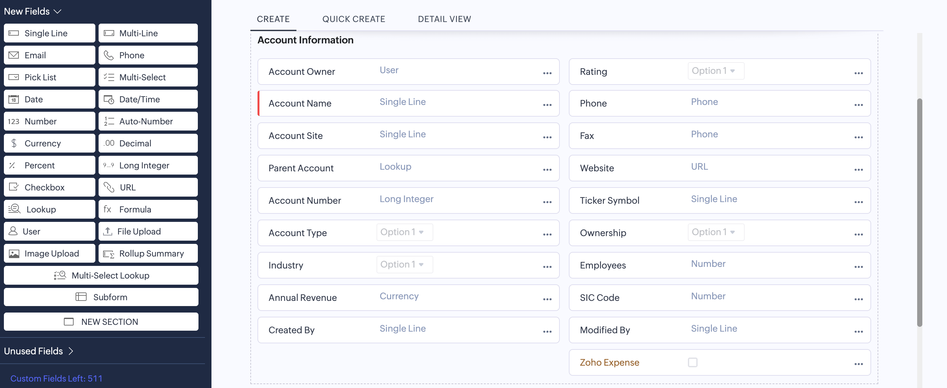Image resolution: width=947 pixels, height=388 pixels.
Task: Switch to the QUICK CREATE tab
Action: click(354, 19)
